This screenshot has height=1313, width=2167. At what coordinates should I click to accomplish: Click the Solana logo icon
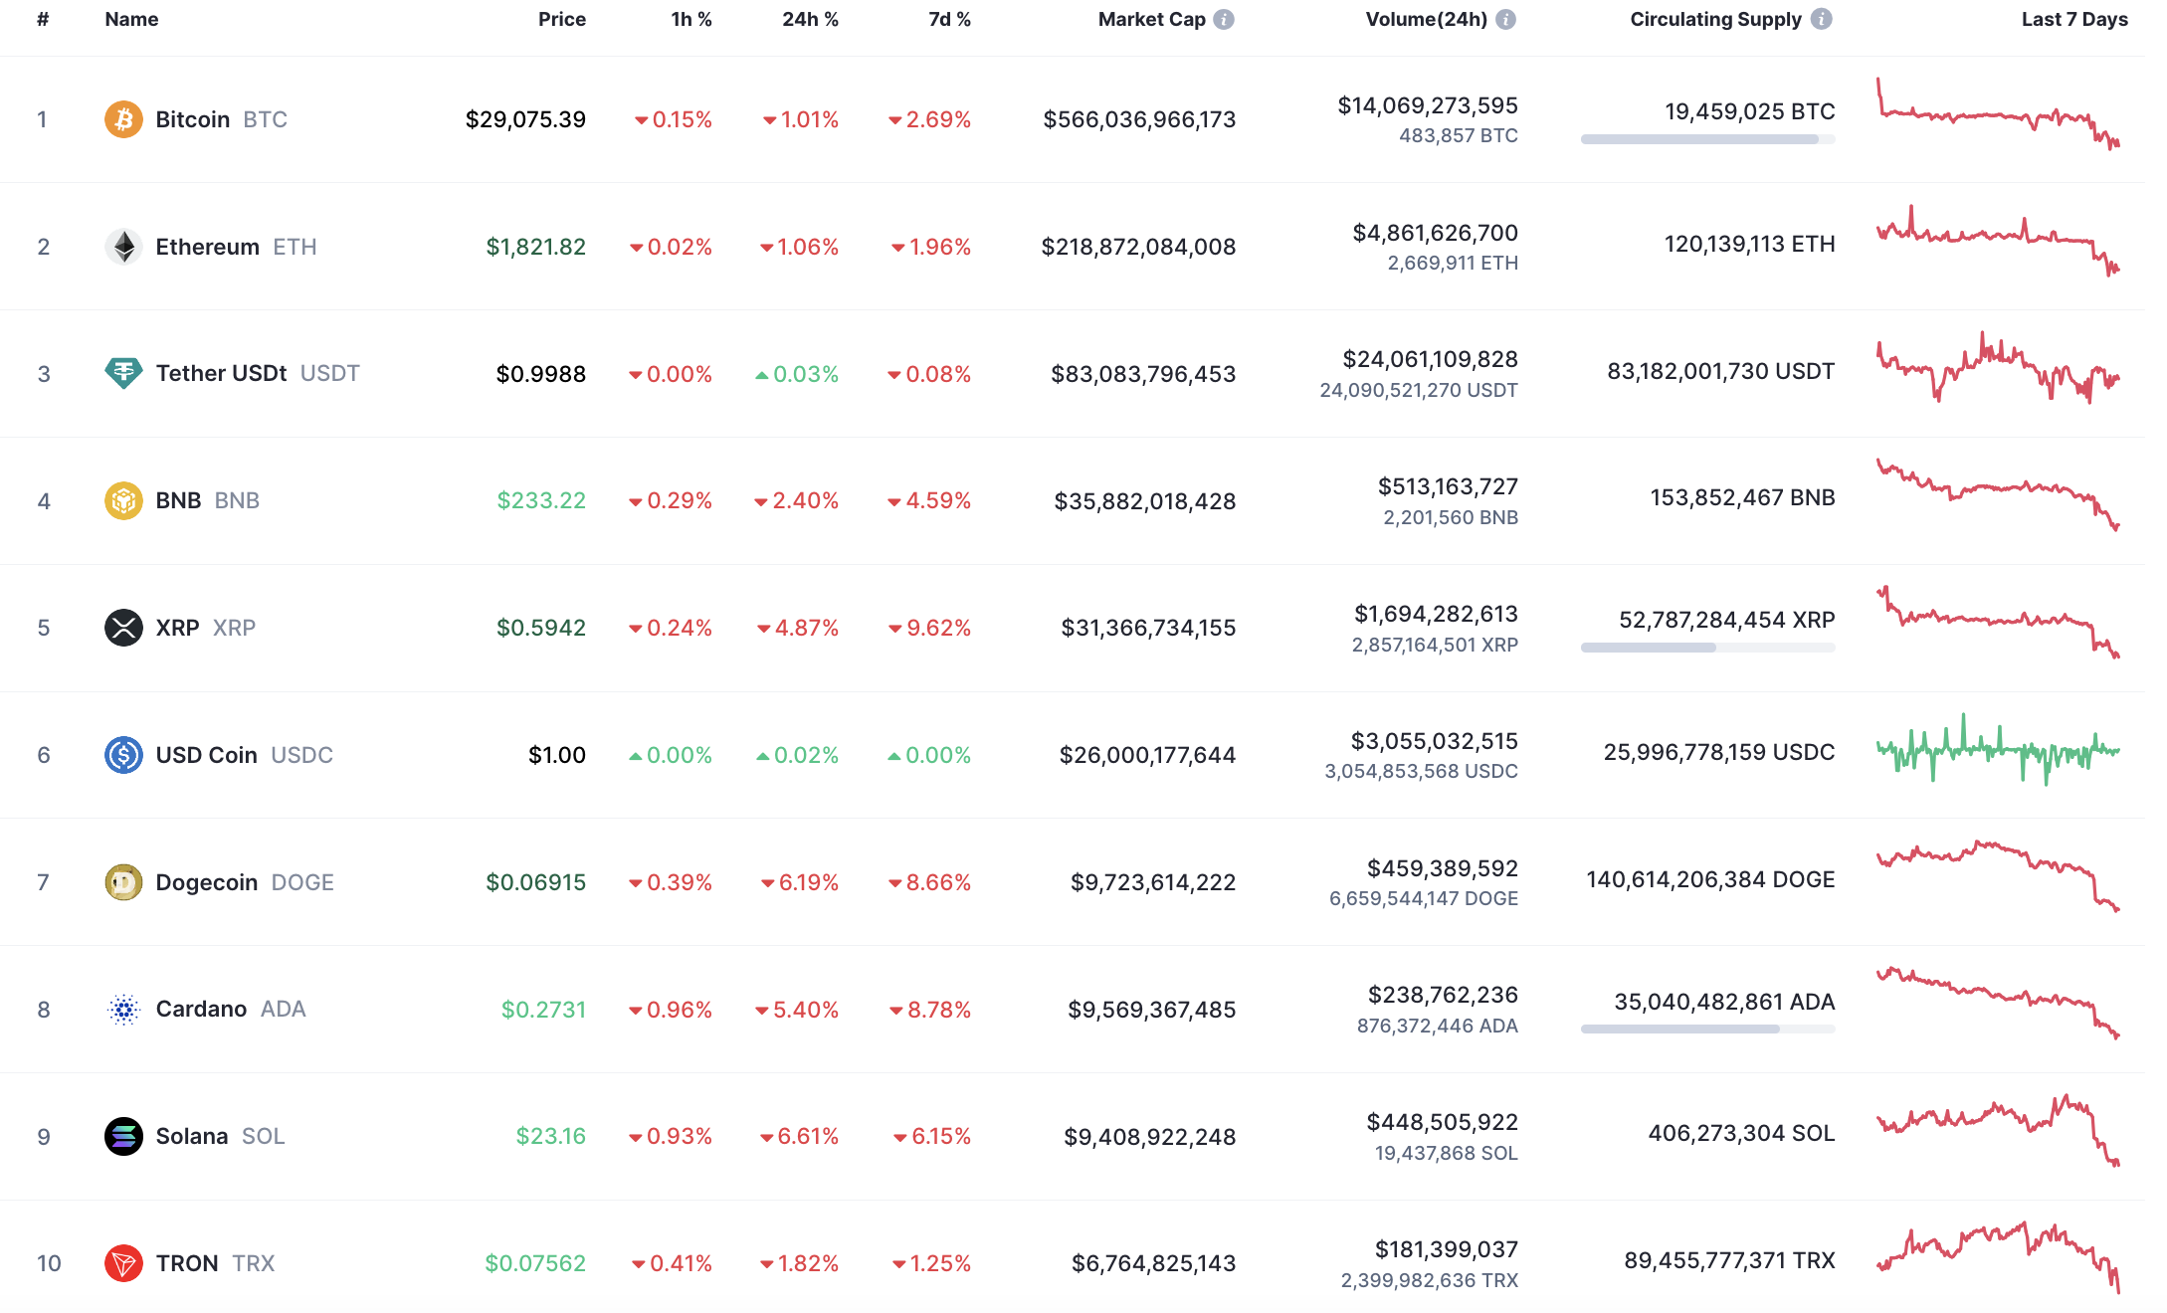pyautogui.click(x=123, y=1136)
